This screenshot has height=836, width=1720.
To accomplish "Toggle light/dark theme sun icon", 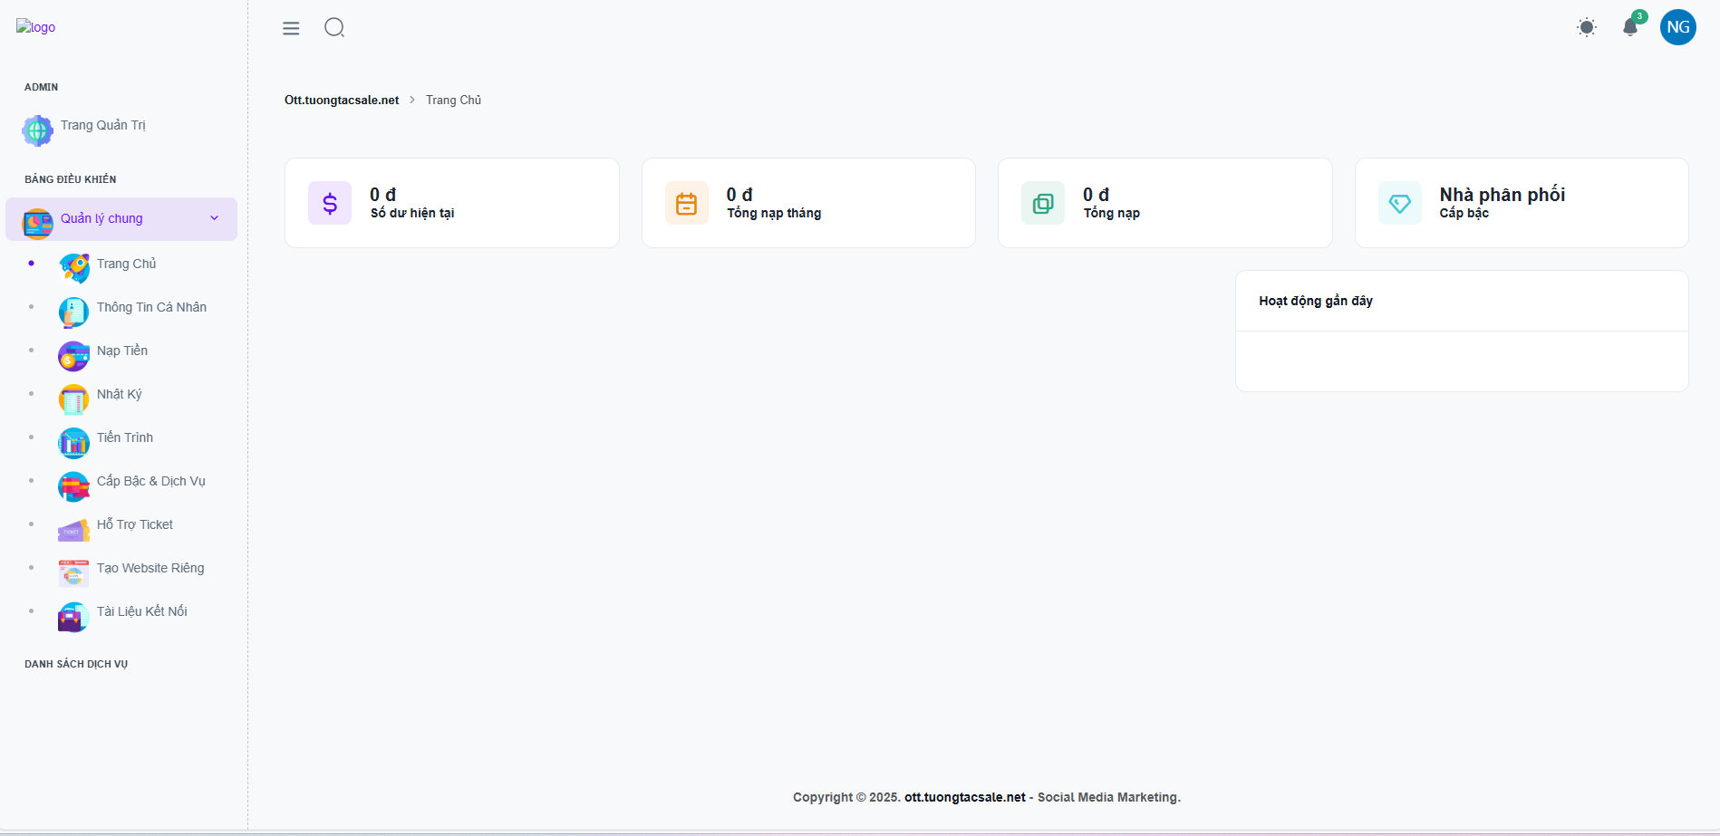I will click(x=1586, y=27).
